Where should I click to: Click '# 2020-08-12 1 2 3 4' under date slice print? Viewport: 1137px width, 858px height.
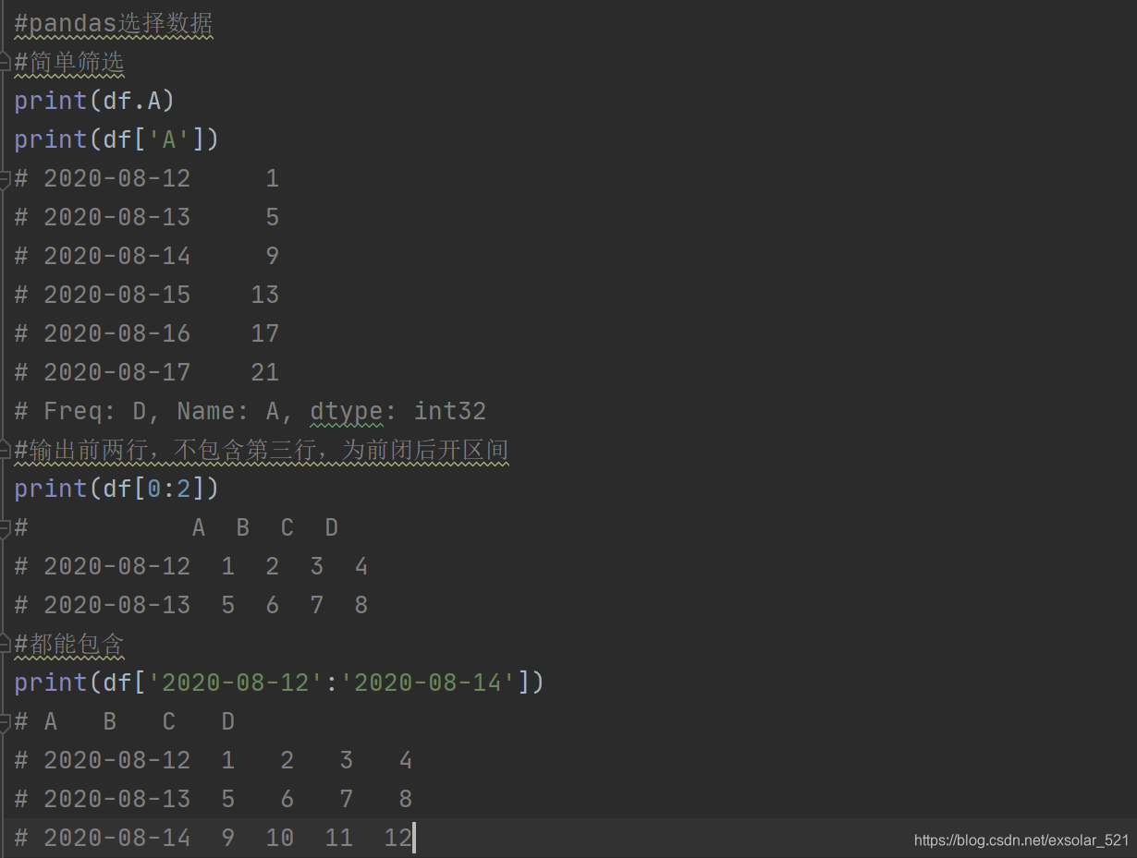tap(214, 760)
